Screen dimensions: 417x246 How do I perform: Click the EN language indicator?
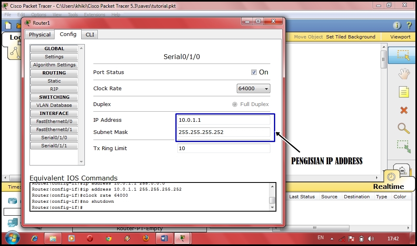pyautogui.click(x=320, y=237)
